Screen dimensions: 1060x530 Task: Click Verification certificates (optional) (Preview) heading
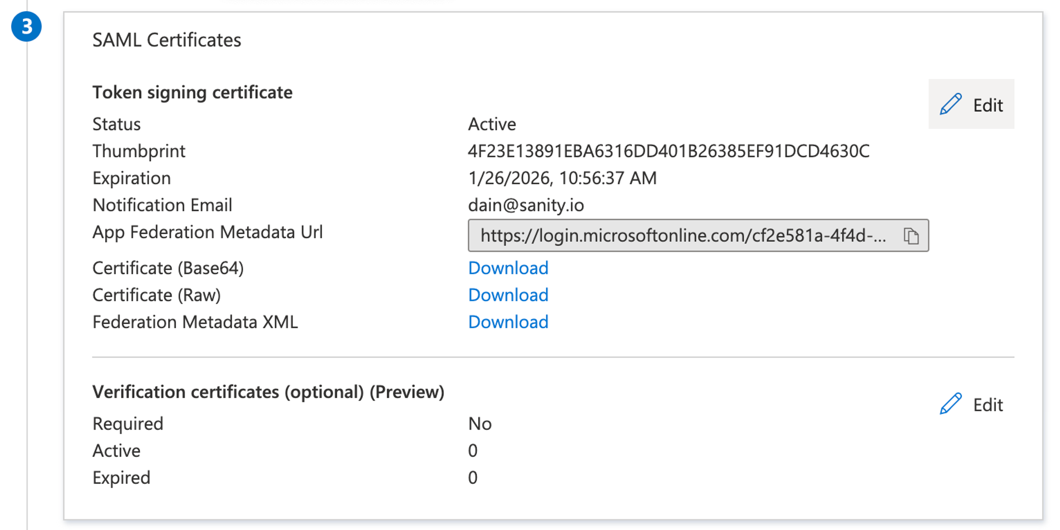coord(268,392)
